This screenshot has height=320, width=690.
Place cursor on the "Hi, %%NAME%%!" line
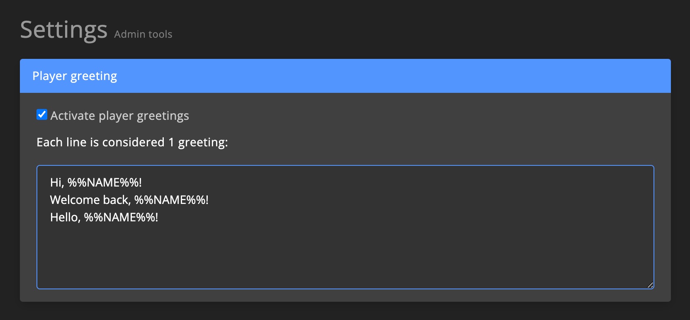[95, 182]
